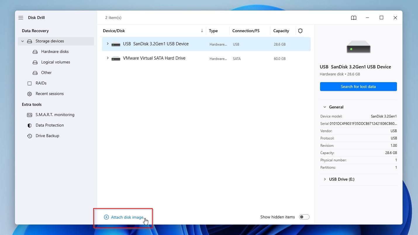Click Search for lost data button
This screenshot has width=418, height=235.
(x=358, y=87)
